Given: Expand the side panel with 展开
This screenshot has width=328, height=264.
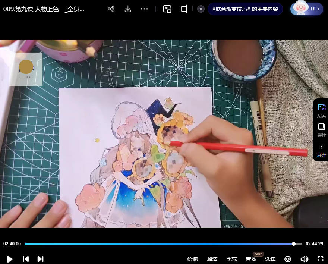Looking at the screenshot, I should (x=321, y=151).
